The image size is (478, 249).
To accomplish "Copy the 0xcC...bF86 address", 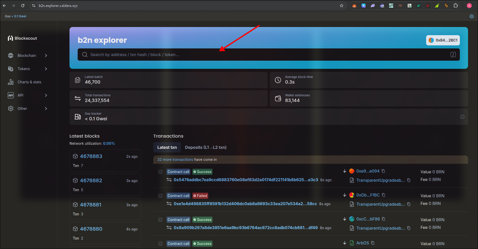I will [x=383, y=219].
